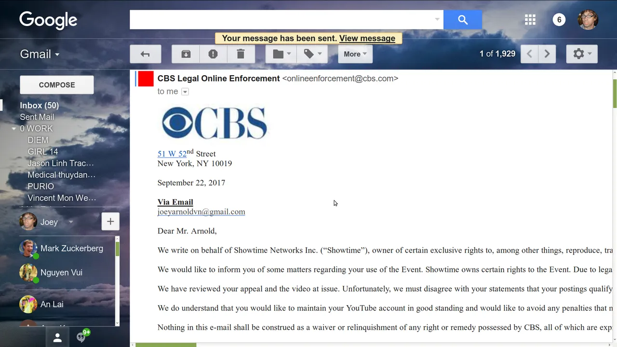Click the COMPOSE button
This screenshot has height=347, width=617.
click(57, 85)
